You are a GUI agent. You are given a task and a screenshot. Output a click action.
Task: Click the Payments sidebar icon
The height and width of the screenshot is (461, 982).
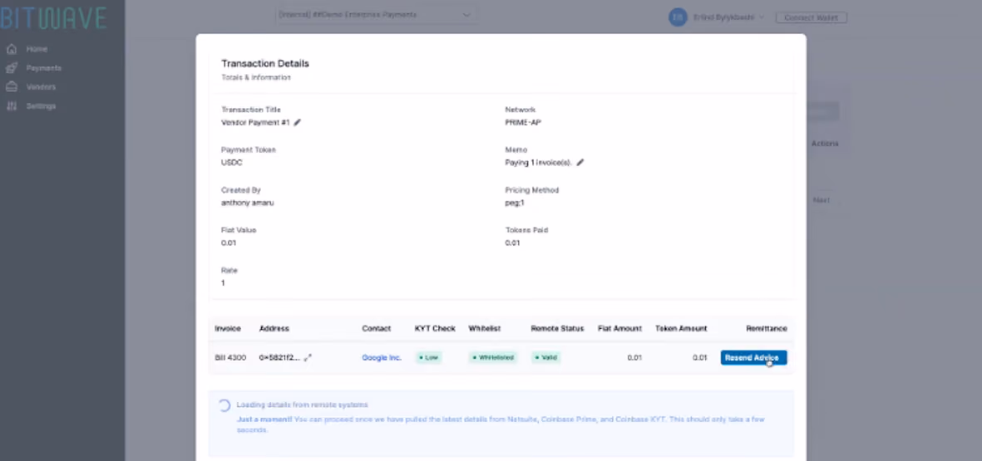12,68
